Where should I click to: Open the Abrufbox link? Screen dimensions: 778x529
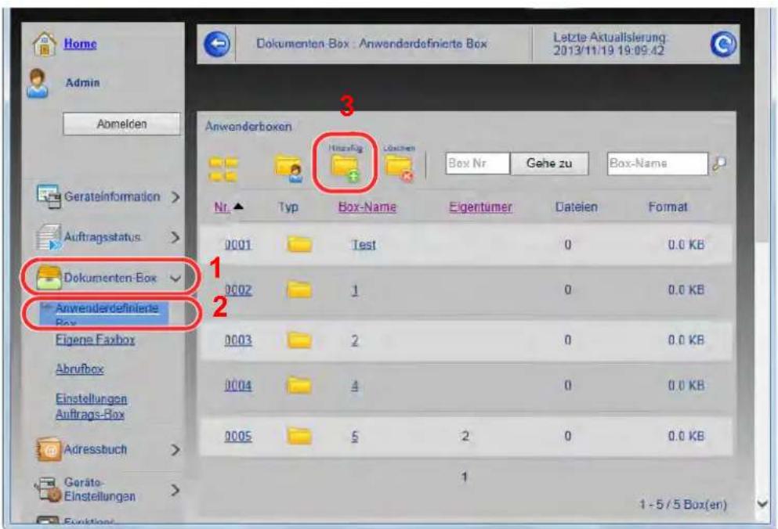79,369
